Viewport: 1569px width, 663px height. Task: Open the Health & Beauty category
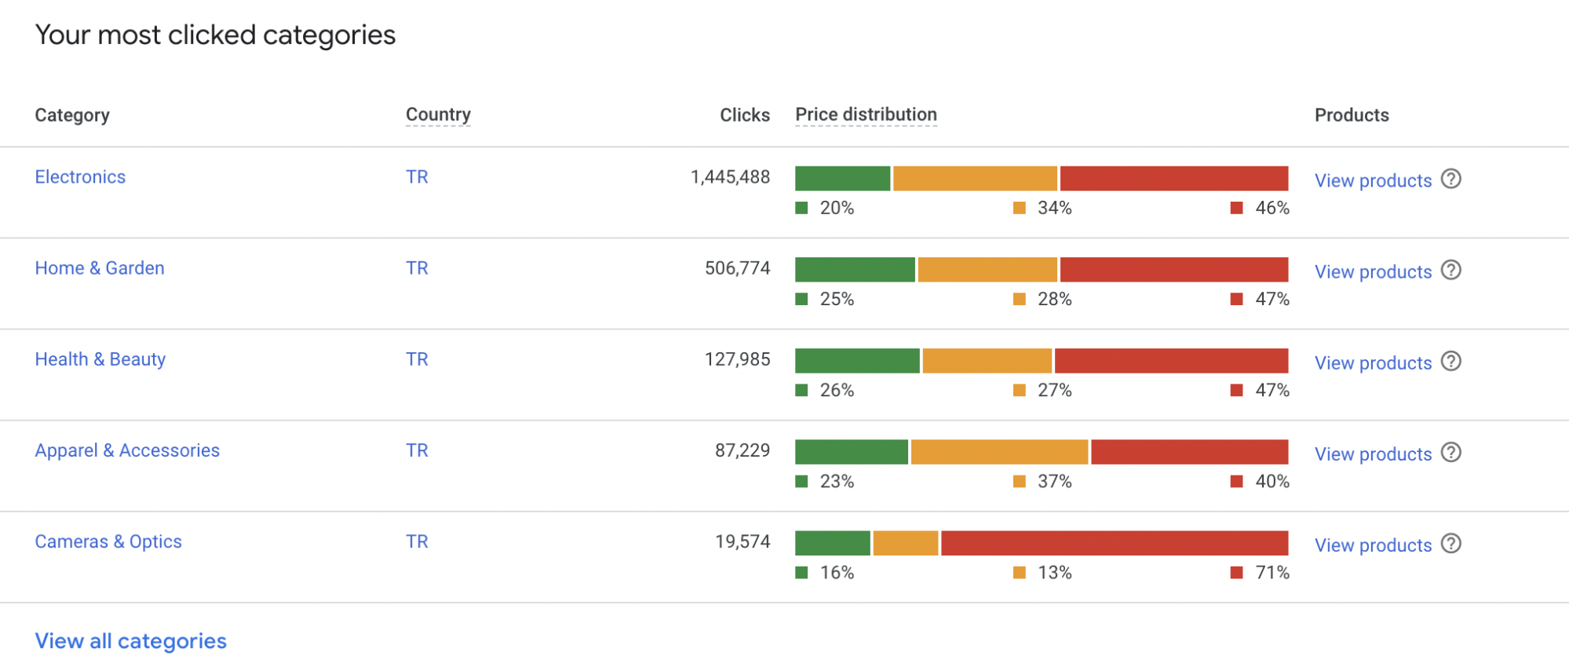[100, 359]
